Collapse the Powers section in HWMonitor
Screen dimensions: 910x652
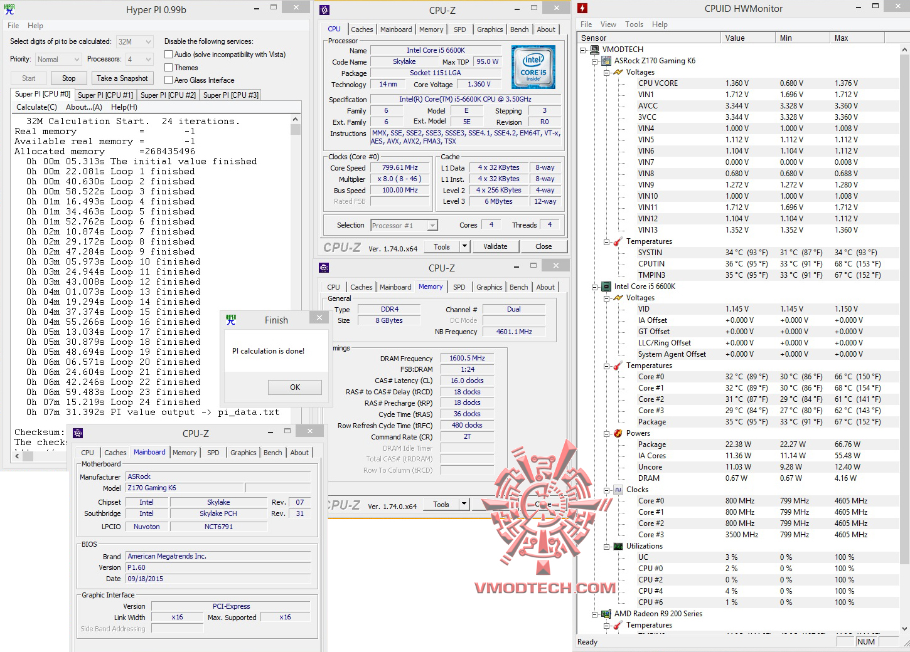click(x=606, y=433)
